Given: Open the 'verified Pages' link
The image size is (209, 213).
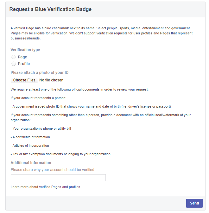Looking at the screenshot, I should click(x=50, y=187).
